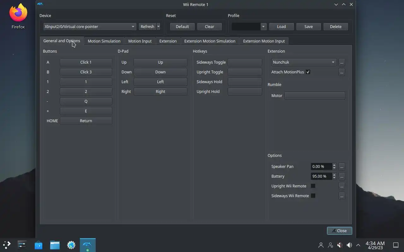The height and width of the screenshot is (252, 404).
Task: Open the Profile name combo box
Action: 249,27
